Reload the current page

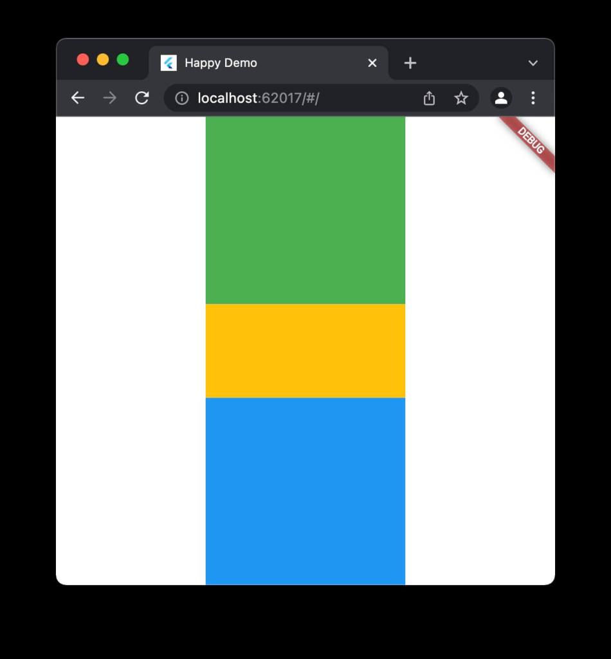142,98
